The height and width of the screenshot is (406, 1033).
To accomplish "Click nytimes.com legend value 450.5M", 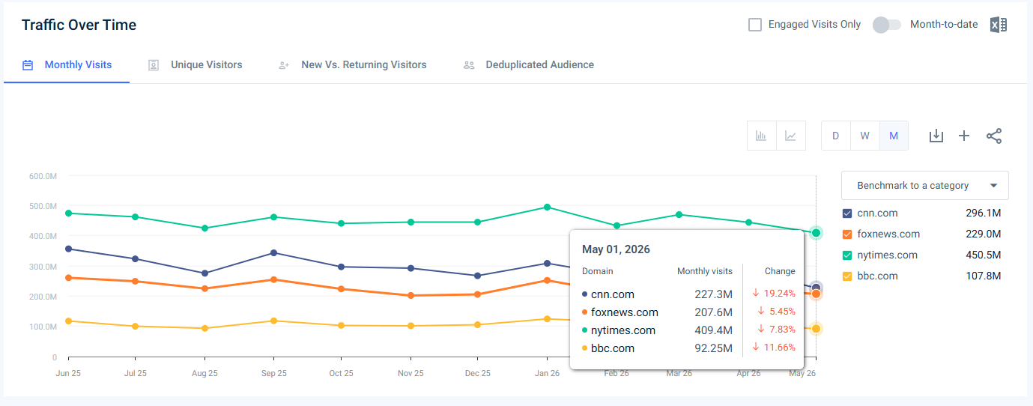I will point(984,255).
